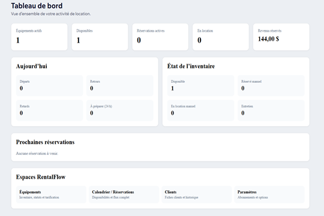Image resolution: width=324 pixels, height=216 pixels.
Task: Click the Fiches clients et historique text
Action: (181, 197)
